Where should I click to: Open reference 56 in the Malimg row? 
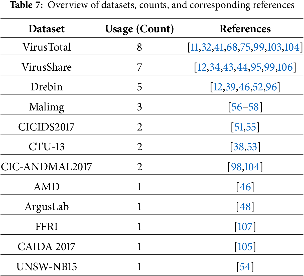click(x=237, y=107)
